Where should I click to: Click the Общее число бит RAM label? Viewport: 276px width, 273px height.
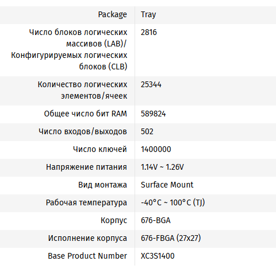pos(86,114)
